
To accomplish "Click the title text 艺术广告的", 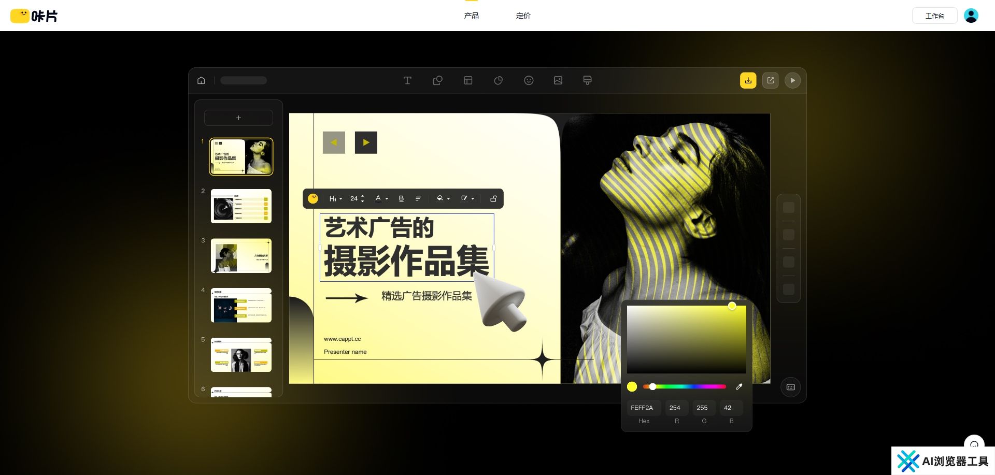I will [x=379, y=228].
